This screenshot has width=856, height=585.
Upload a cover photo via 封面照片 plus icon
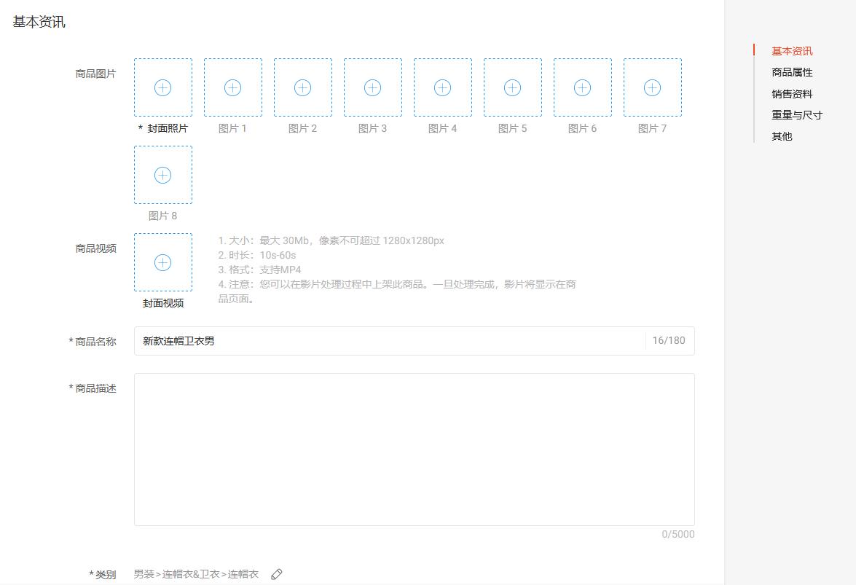click(162, 87)
